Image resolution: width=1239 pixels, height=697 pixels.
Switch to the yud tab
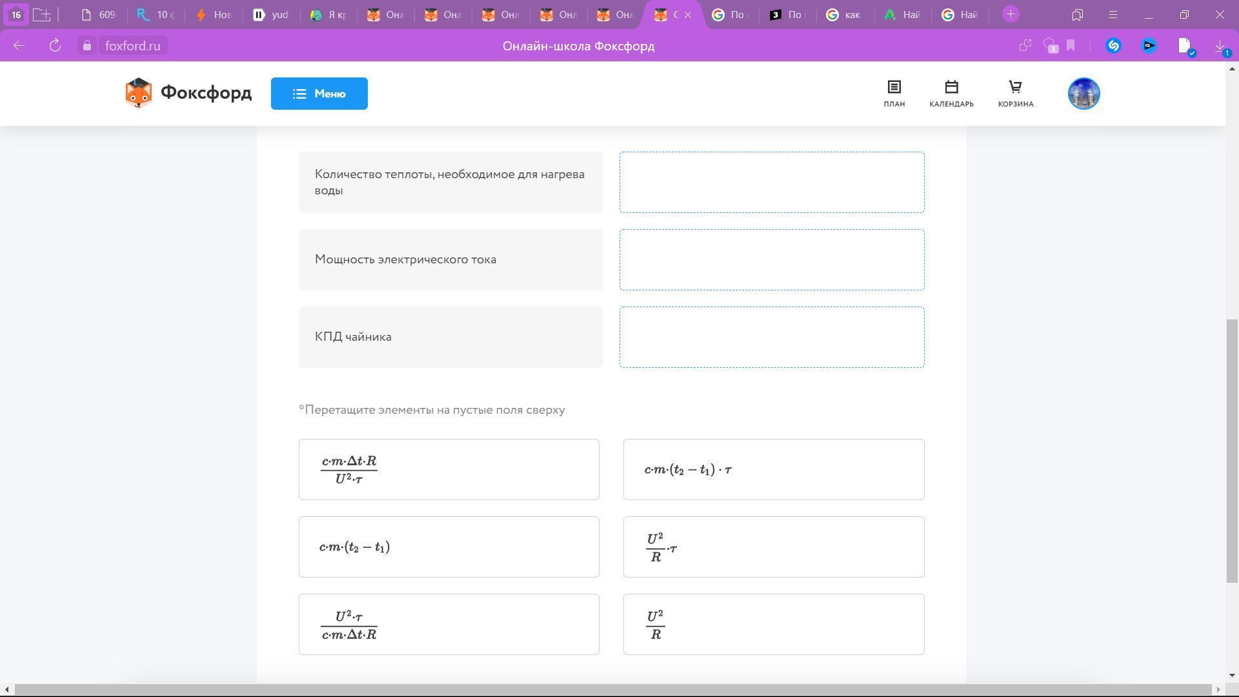click(x=271, y=15)
